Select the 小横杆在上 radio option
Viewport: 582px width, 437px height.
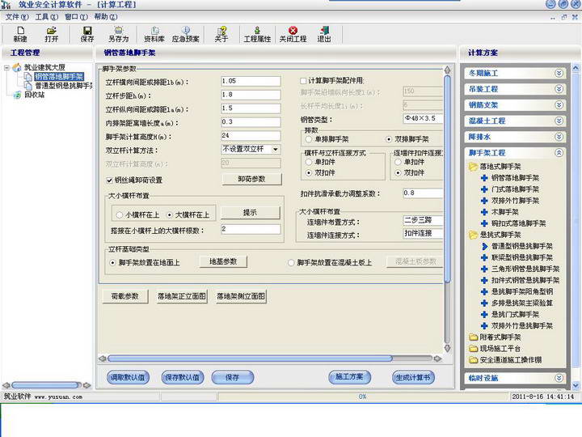tap(118, 214)
